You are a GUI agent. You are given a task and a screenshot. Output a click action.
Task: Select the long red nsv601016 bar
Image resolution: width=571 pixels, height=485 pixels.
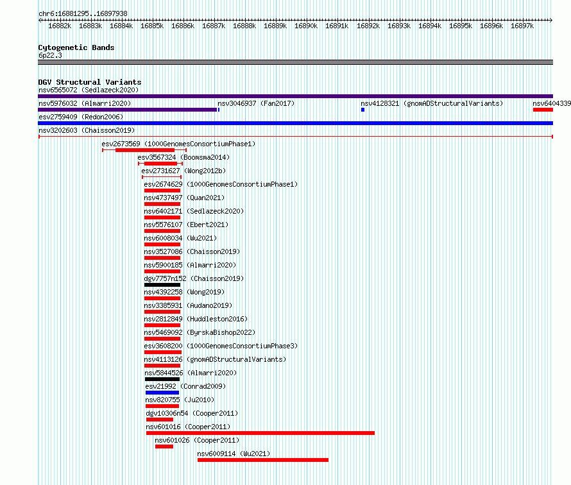[x=260, y=433]
